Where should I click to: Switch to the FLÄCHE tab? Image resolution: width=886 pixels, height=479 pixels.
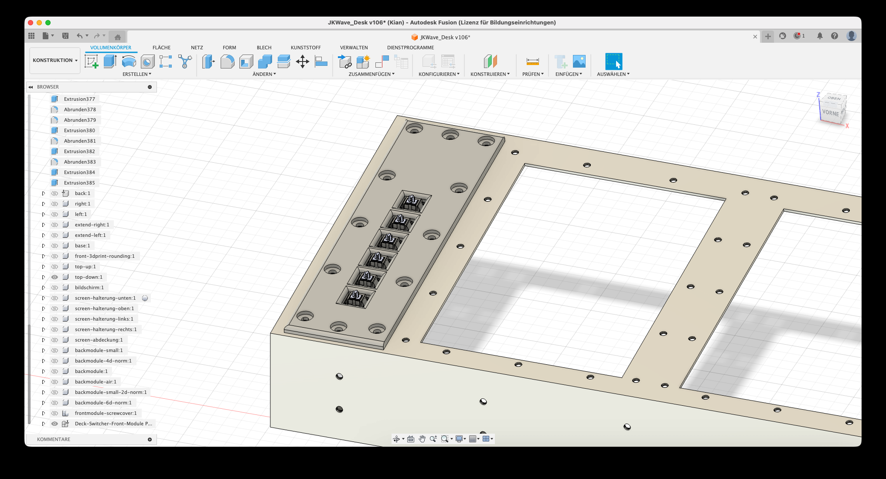pos(161,48)
